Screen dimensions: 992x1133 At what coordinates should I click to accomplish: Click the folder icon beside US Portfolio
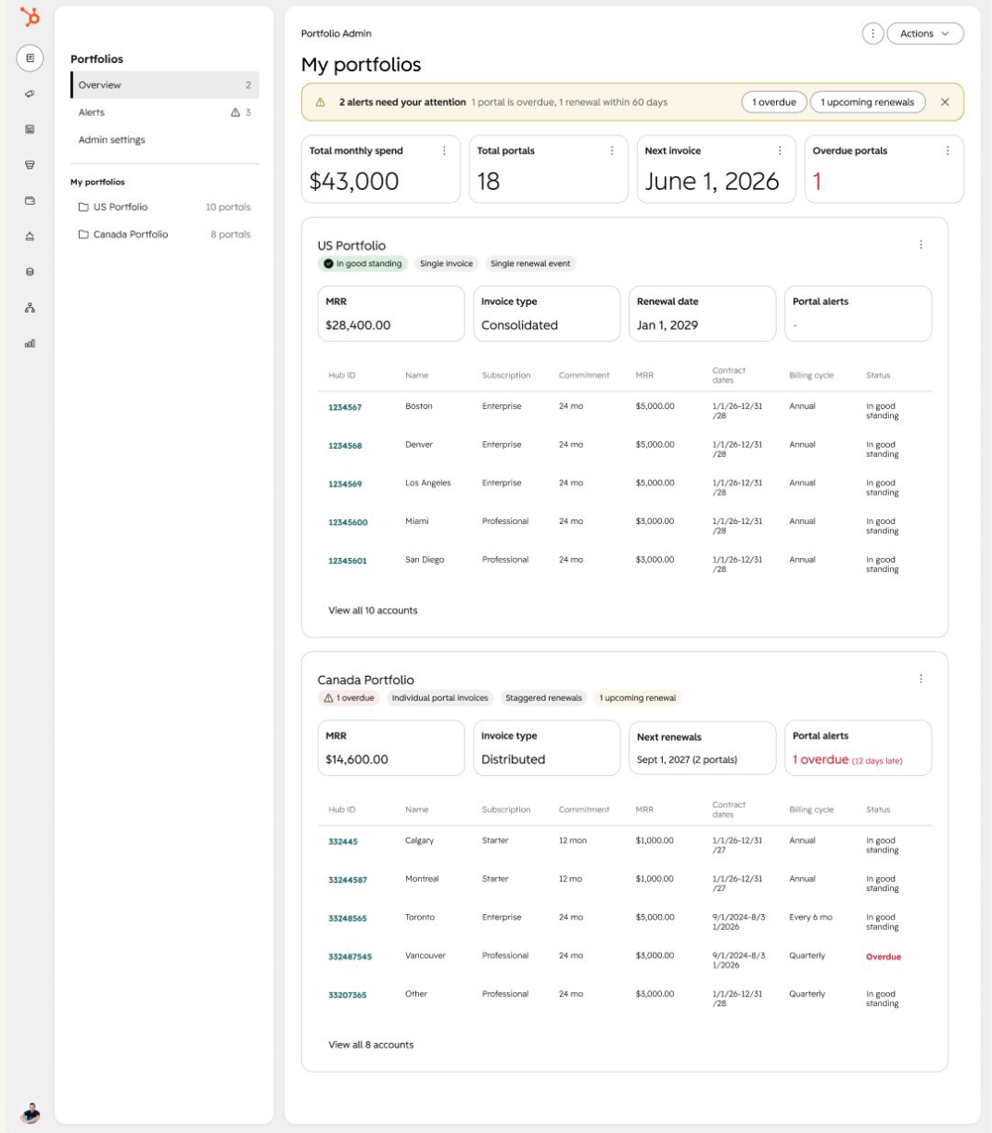click(x=83, y=207)
